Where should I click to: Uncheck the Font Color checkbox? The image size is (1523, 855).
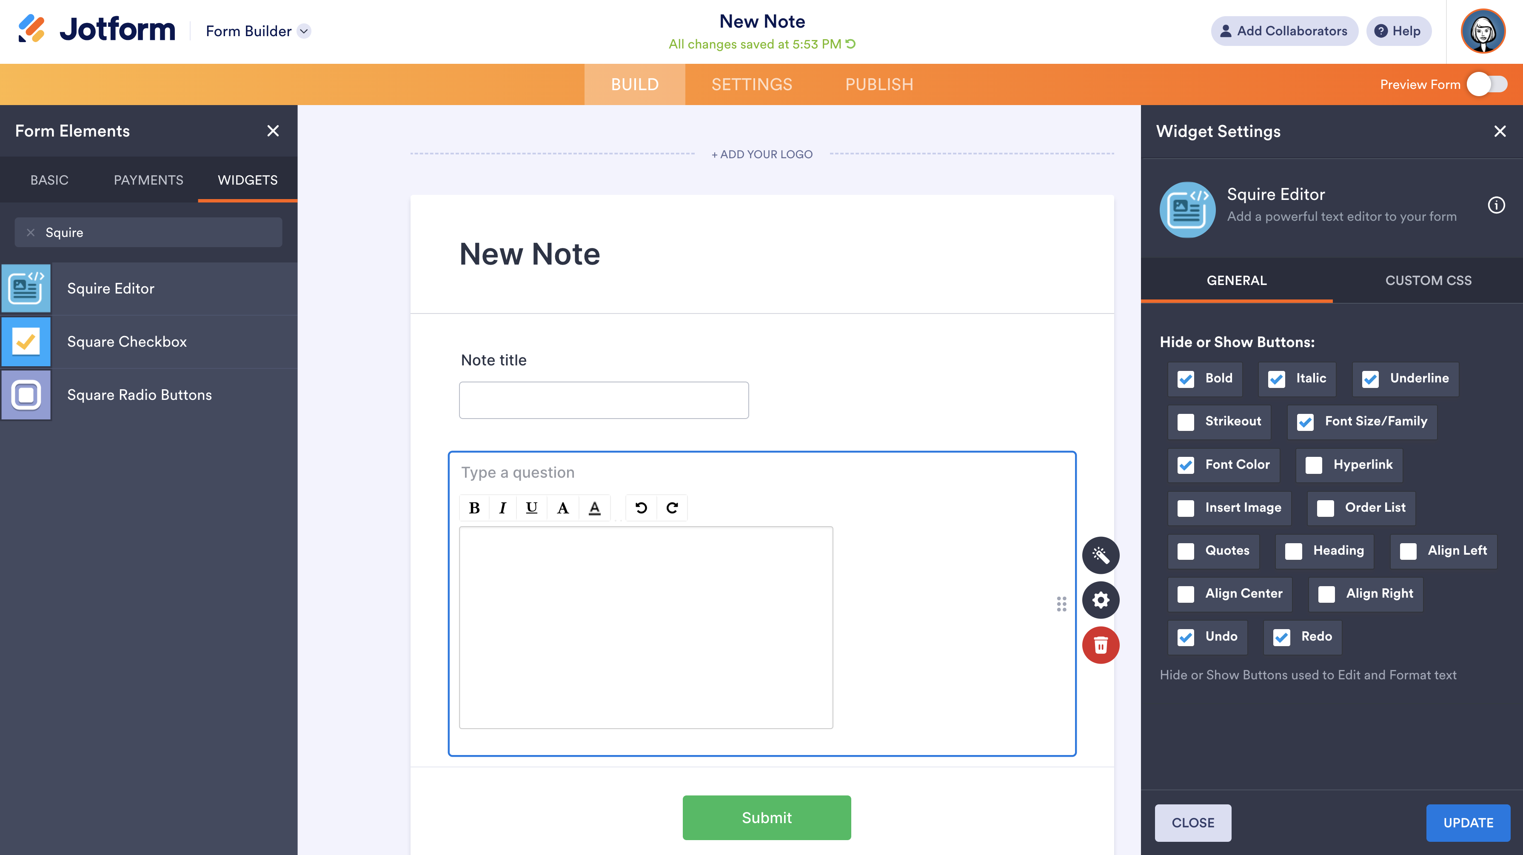pyautogui.click(x=1186, y=465)
